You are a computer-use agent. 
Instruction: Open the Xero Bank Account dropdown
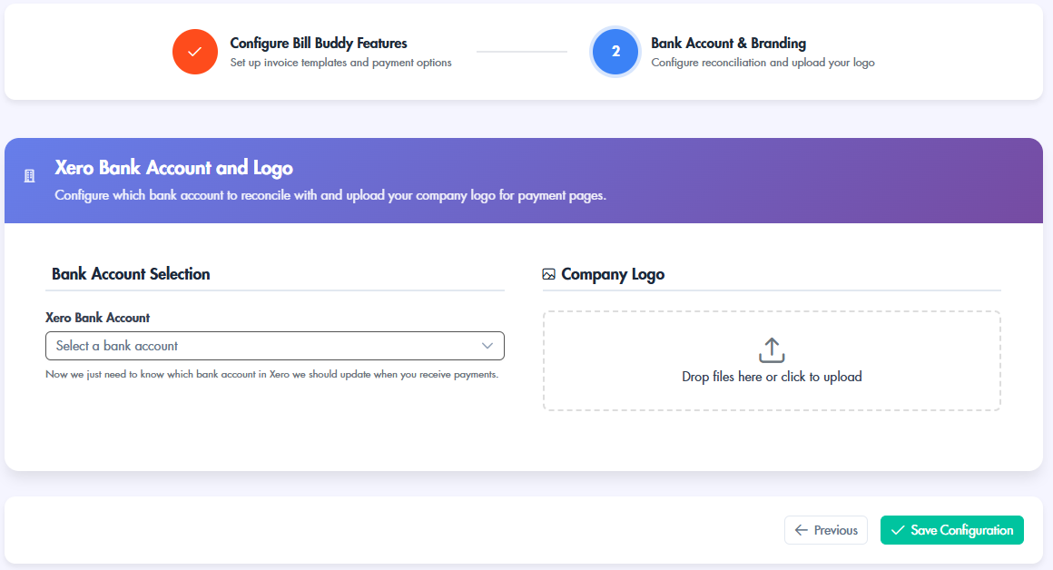[x=275, y=346]
